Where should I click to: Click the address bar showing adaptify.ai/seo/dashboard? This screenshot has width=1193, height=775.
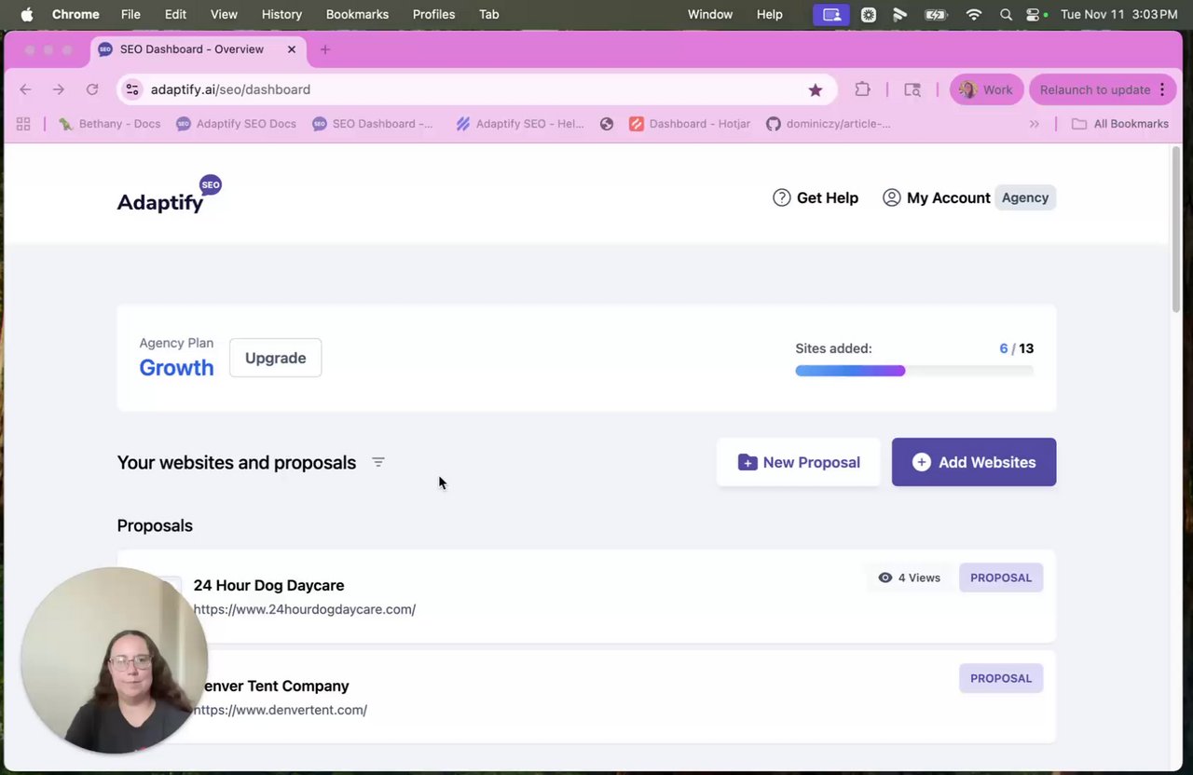[x=475, y=89]
